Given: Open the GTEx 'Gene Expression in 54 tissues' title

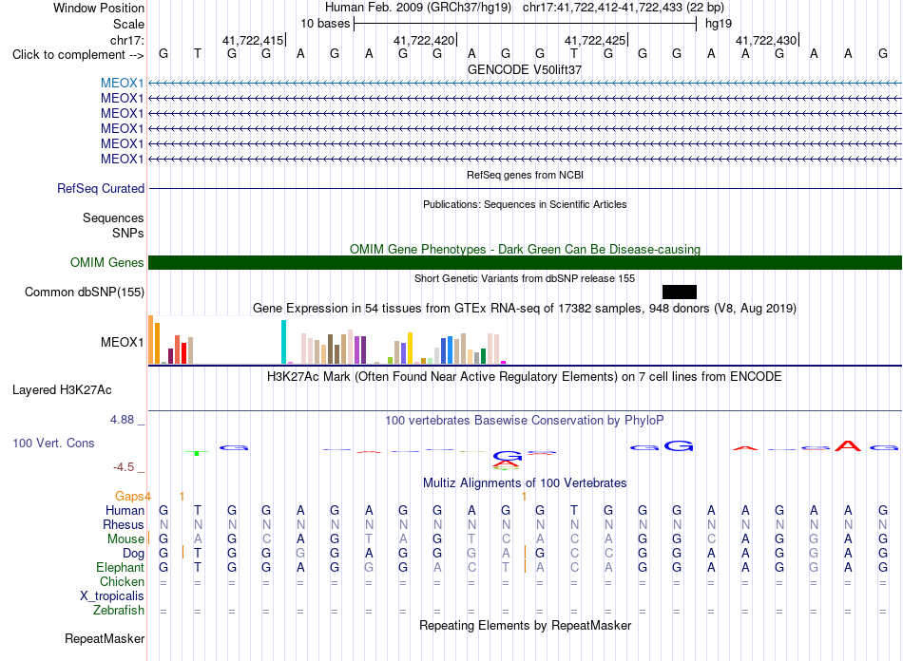Looking at the screenshot, I should 525,309.
